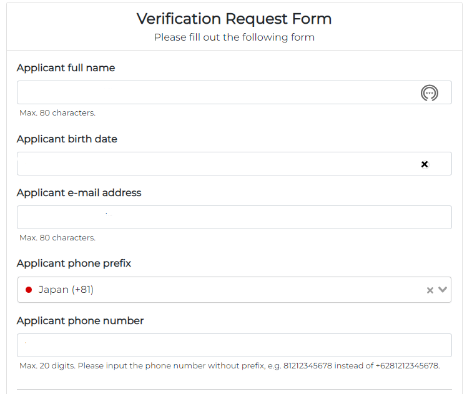
Task: Click the Applicant birth date label
Action: [x=67, y=139]
